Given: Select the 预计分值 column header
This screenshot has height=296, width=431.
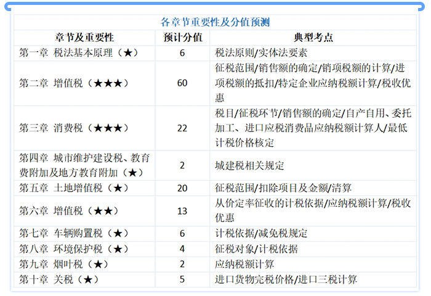Looking at the screenshot, I should [182, 38].
